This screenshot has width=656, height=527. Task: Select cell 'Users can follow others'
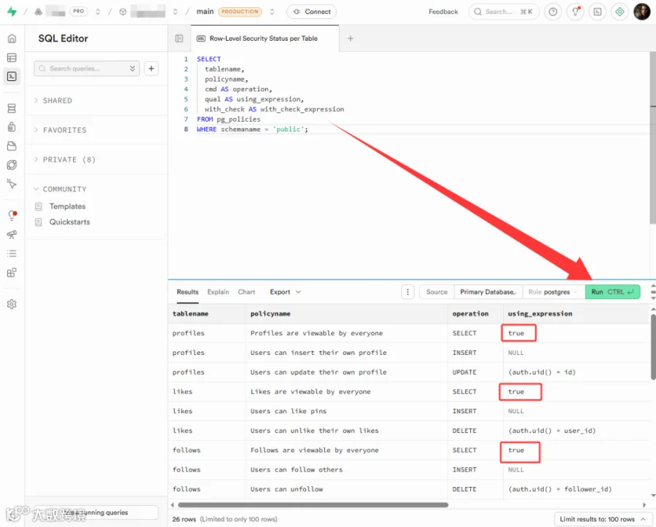tap(346, 469)
